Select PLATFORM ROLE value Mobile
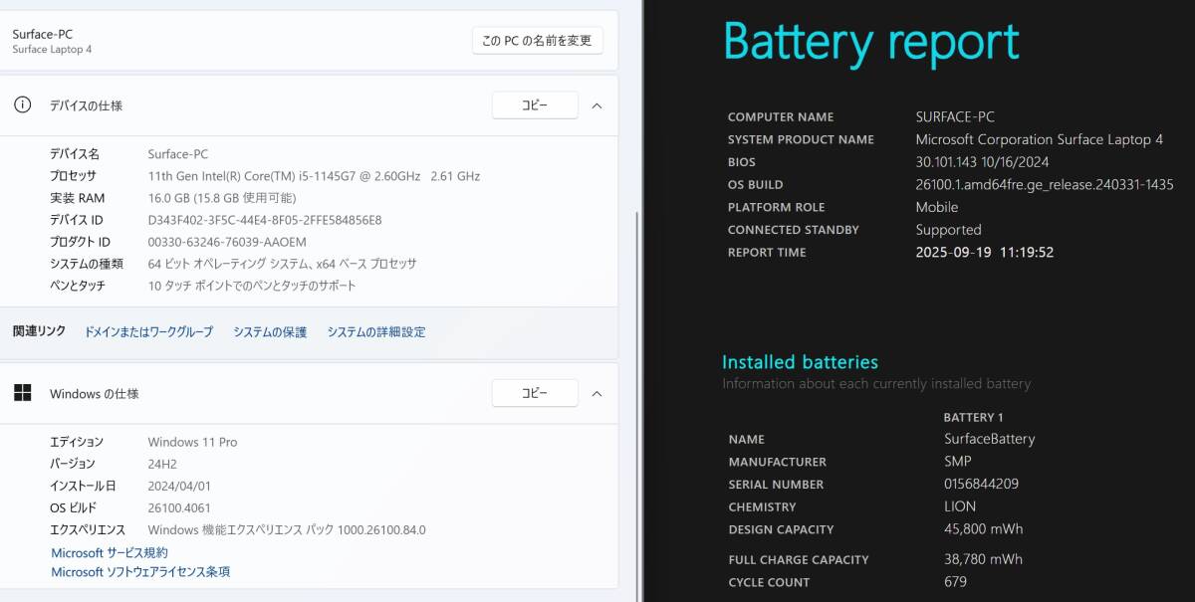 tap(937, 207)
